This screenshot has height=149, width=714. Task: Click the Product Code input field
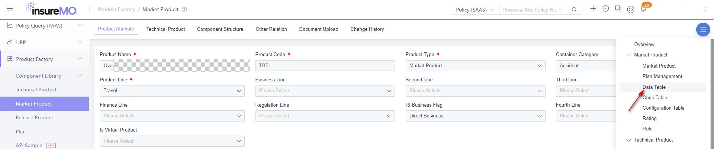[325, 66]
